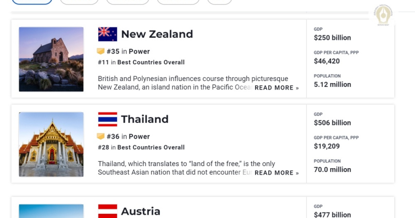Click the yellow badge beside #36 in Power
The height and width of the screenshot is (218, 415).
[101, 137]
